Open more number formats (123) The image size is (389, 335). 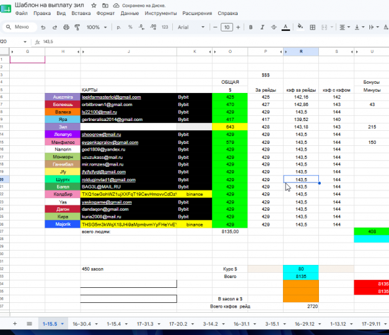pyautogui.click(x=165, y=27)
